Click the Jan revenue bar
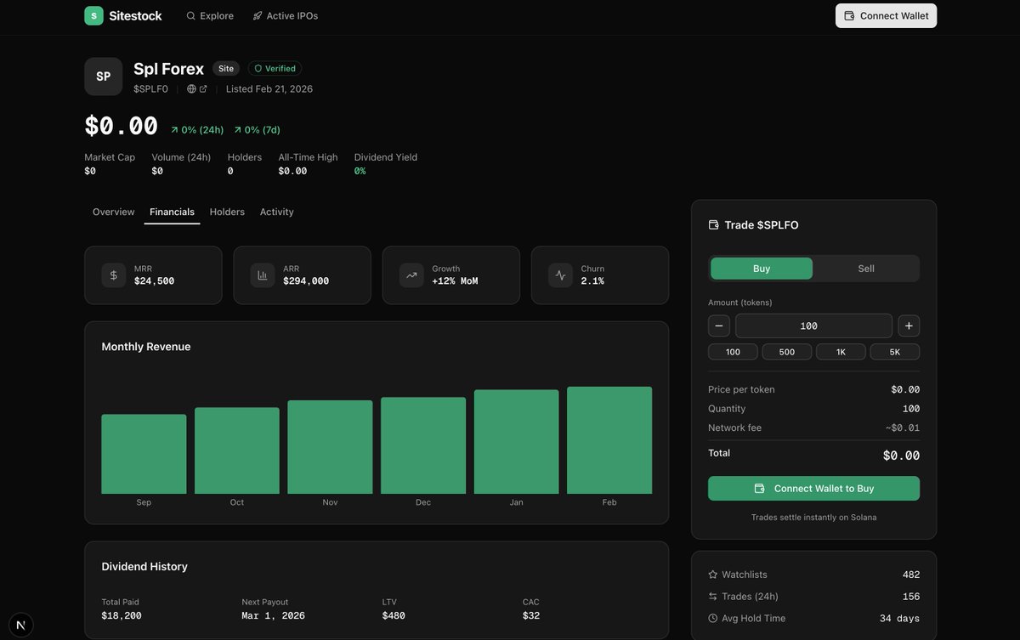The width and height of the screenshot is (1020, 640). (x=517, y=442)
